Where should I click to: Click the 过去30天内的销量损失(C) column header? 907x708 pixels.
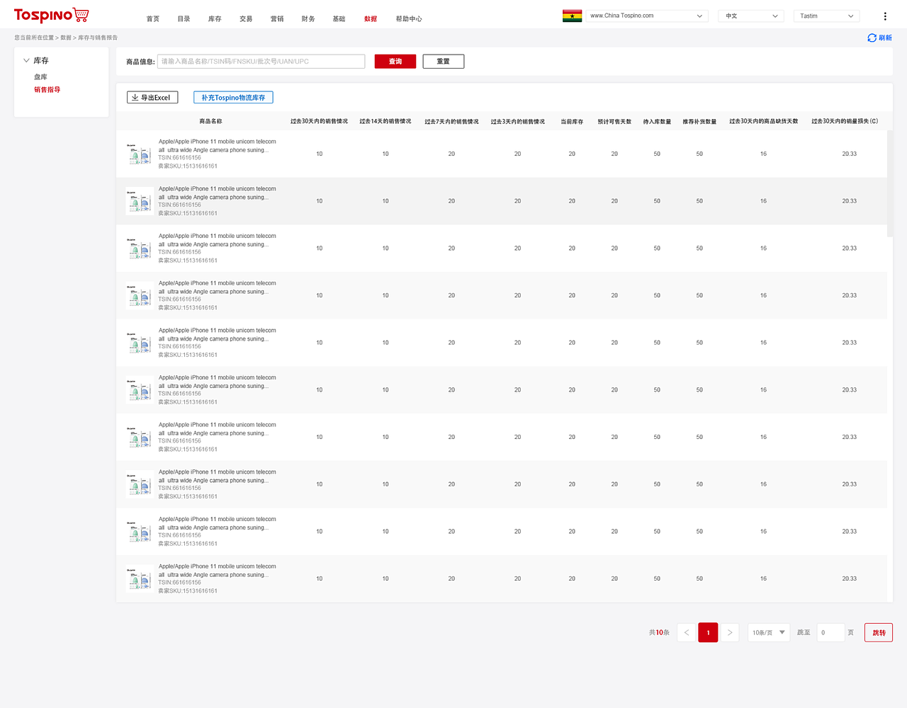tap(845, 122)
